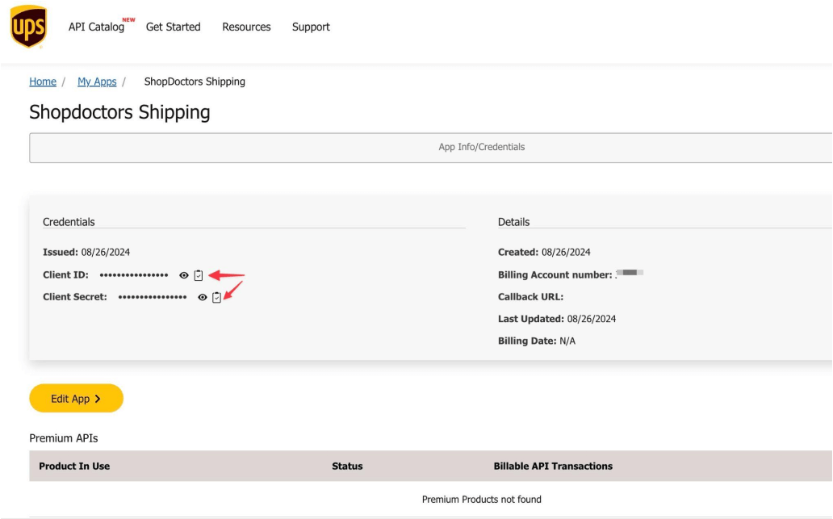Click the UPS shield logo
Image resolution: width=833 pixels, height=519 pixels.
click(28, 27)
